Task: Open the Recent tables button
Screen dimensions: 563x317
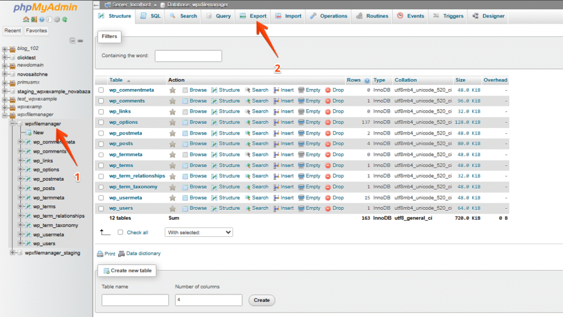Action: 13,31
